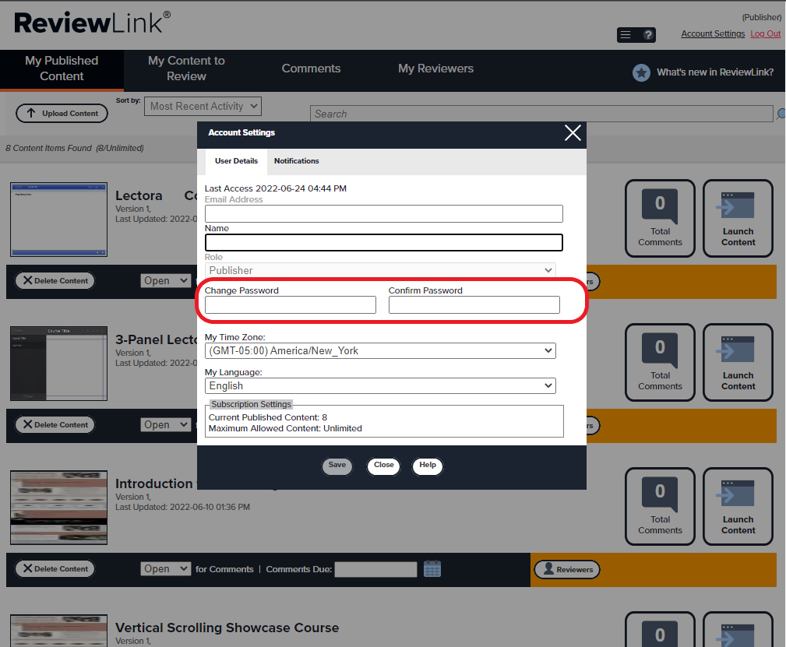Open help via question mark icon

tap(647, 35)
